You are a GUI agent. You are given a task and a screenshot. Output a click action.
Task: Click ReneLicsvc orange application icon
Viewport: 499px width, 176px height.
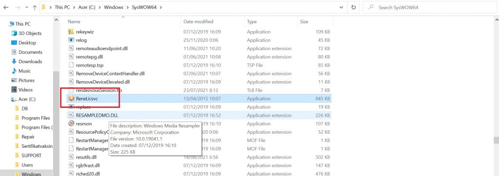pyautogui.click(x=71, y=99)
